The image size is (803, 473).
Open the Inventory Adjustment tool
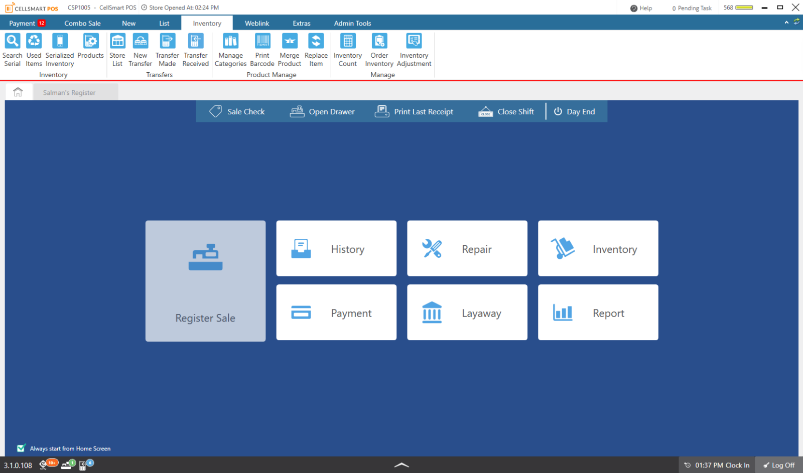pyautogui.click(x=414, y=49)
